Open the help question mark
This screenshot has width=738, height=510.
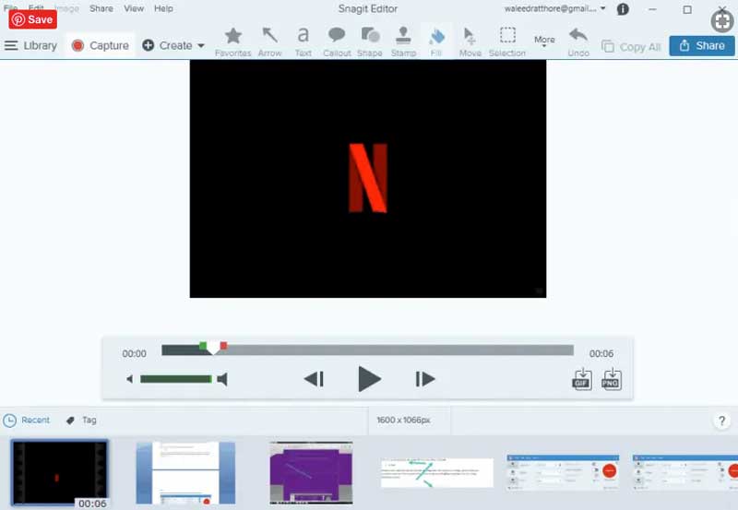click(x=721, y=421)
